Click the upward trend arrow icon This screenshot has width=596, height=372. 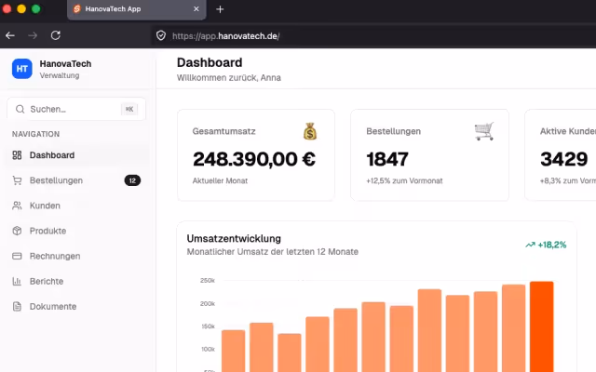(530, 245)
